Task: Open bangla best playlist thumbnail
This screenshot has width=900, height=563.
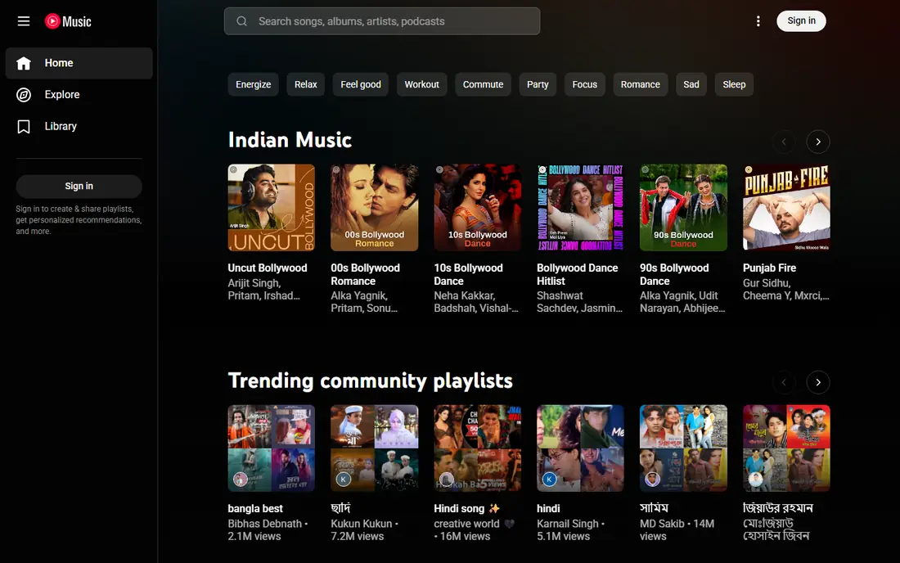Action: click(271, 448)
